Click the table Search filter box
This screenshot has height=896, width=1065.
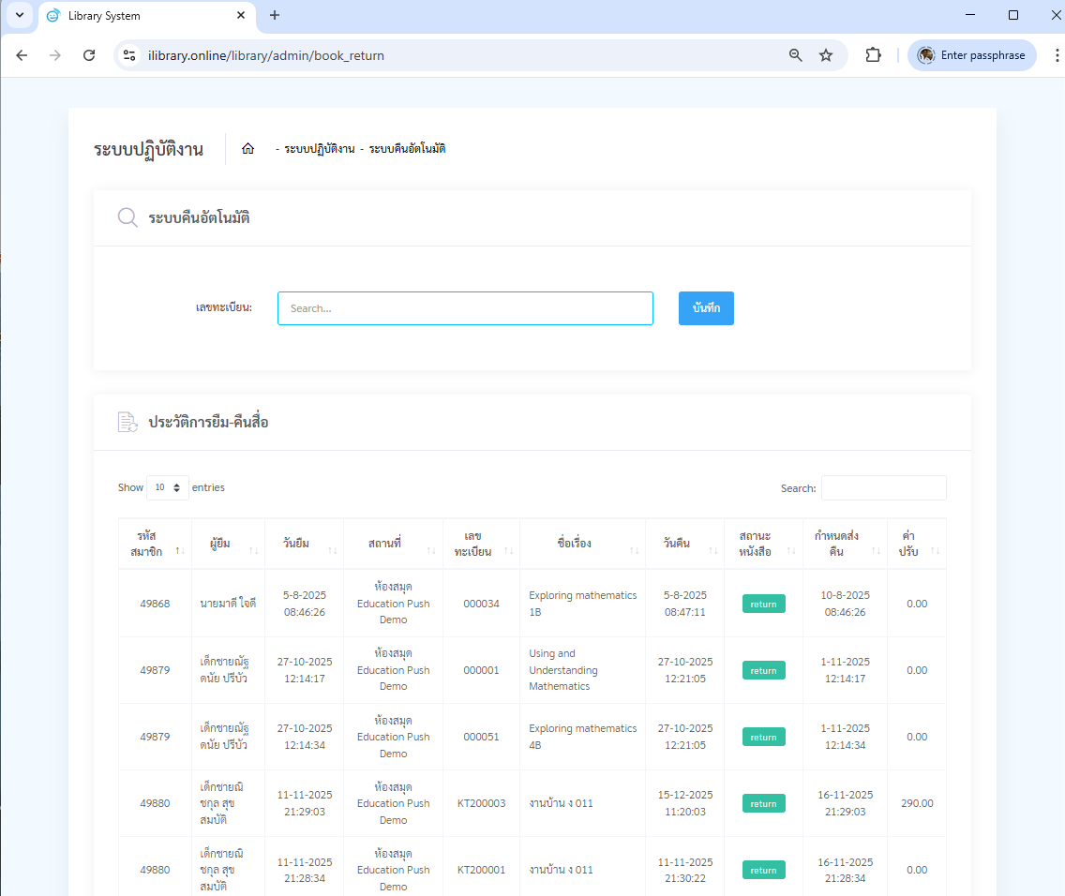(883, 488)
